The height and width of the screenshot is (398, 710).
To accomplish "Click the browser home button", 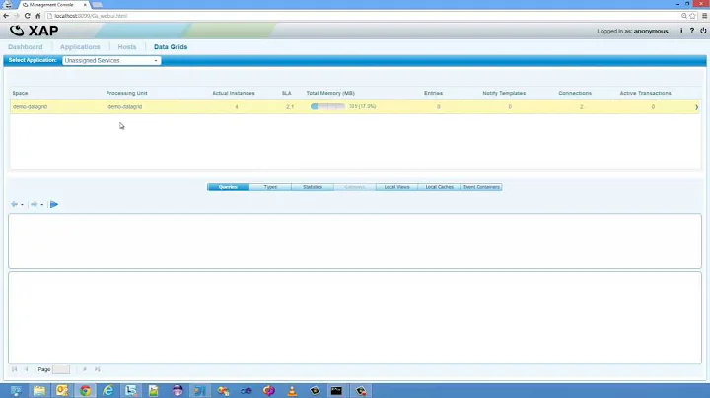I will [38, 16].
